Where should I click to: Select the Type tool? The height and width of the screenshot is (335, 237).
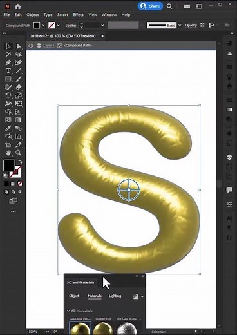[x=8, y=71]
